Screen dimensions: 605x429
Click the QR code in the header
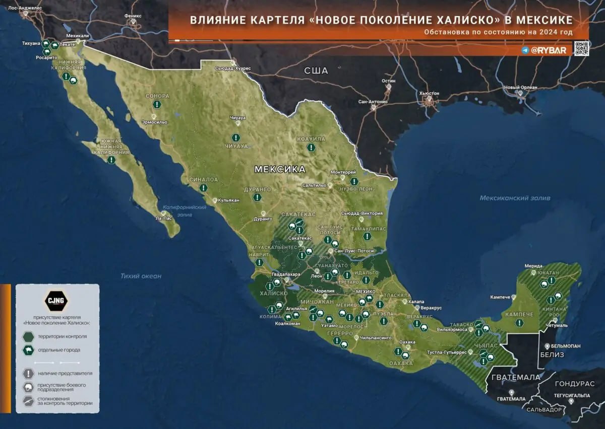pyautogui.click(x=581, y=49)
